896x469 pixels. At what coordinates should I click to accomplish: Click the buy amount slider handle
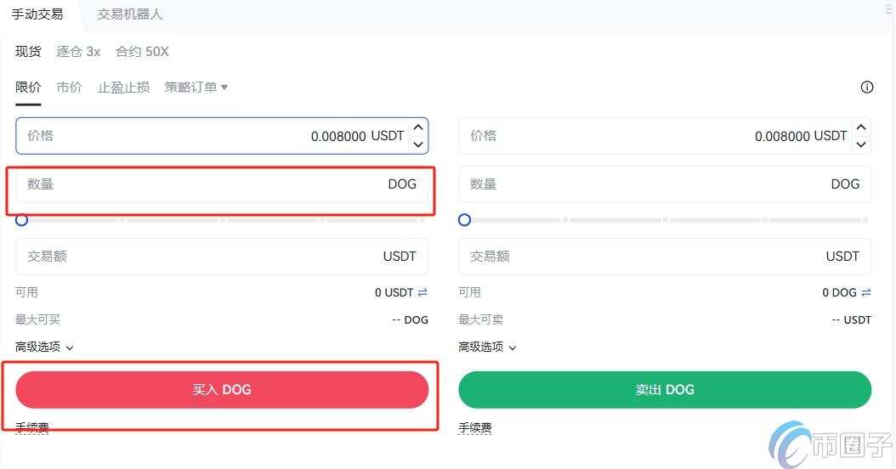[22, 220]
